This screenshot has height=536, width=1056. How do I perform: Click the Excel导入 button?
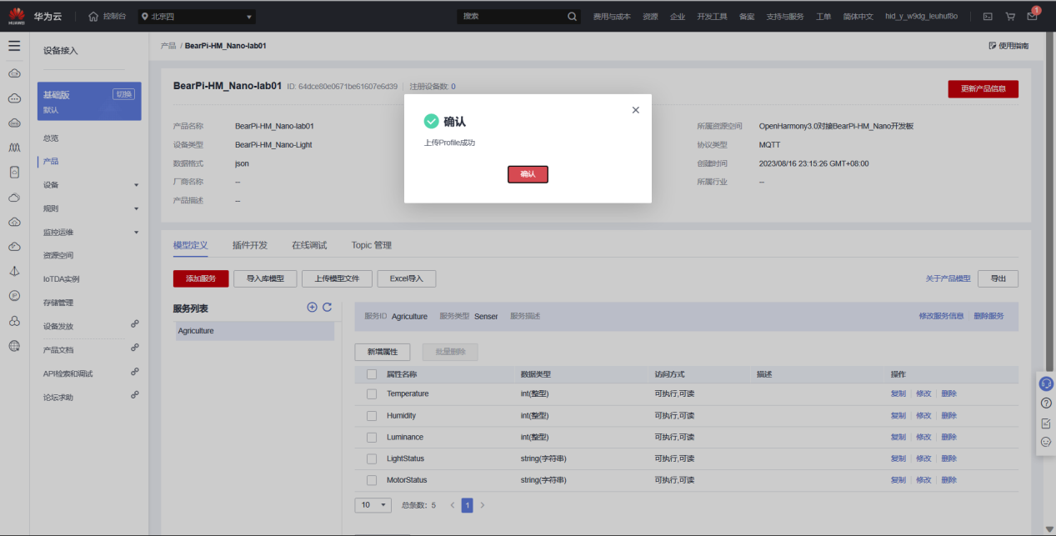pos(407,278)
